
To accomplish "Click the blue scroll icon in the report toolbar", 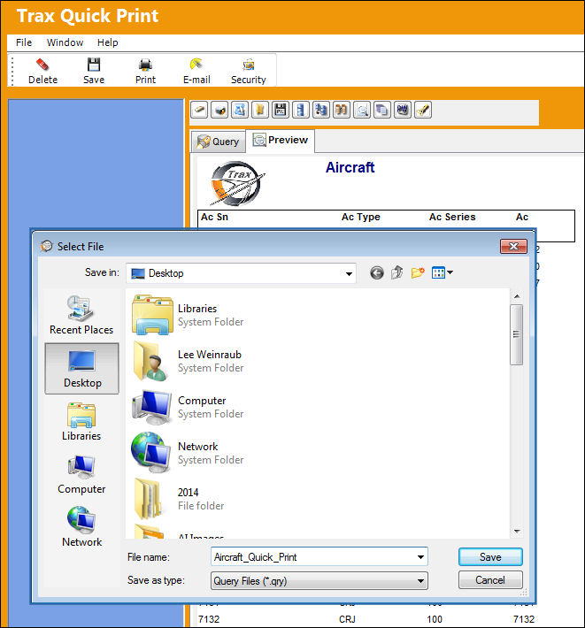I will click(240, 110).
